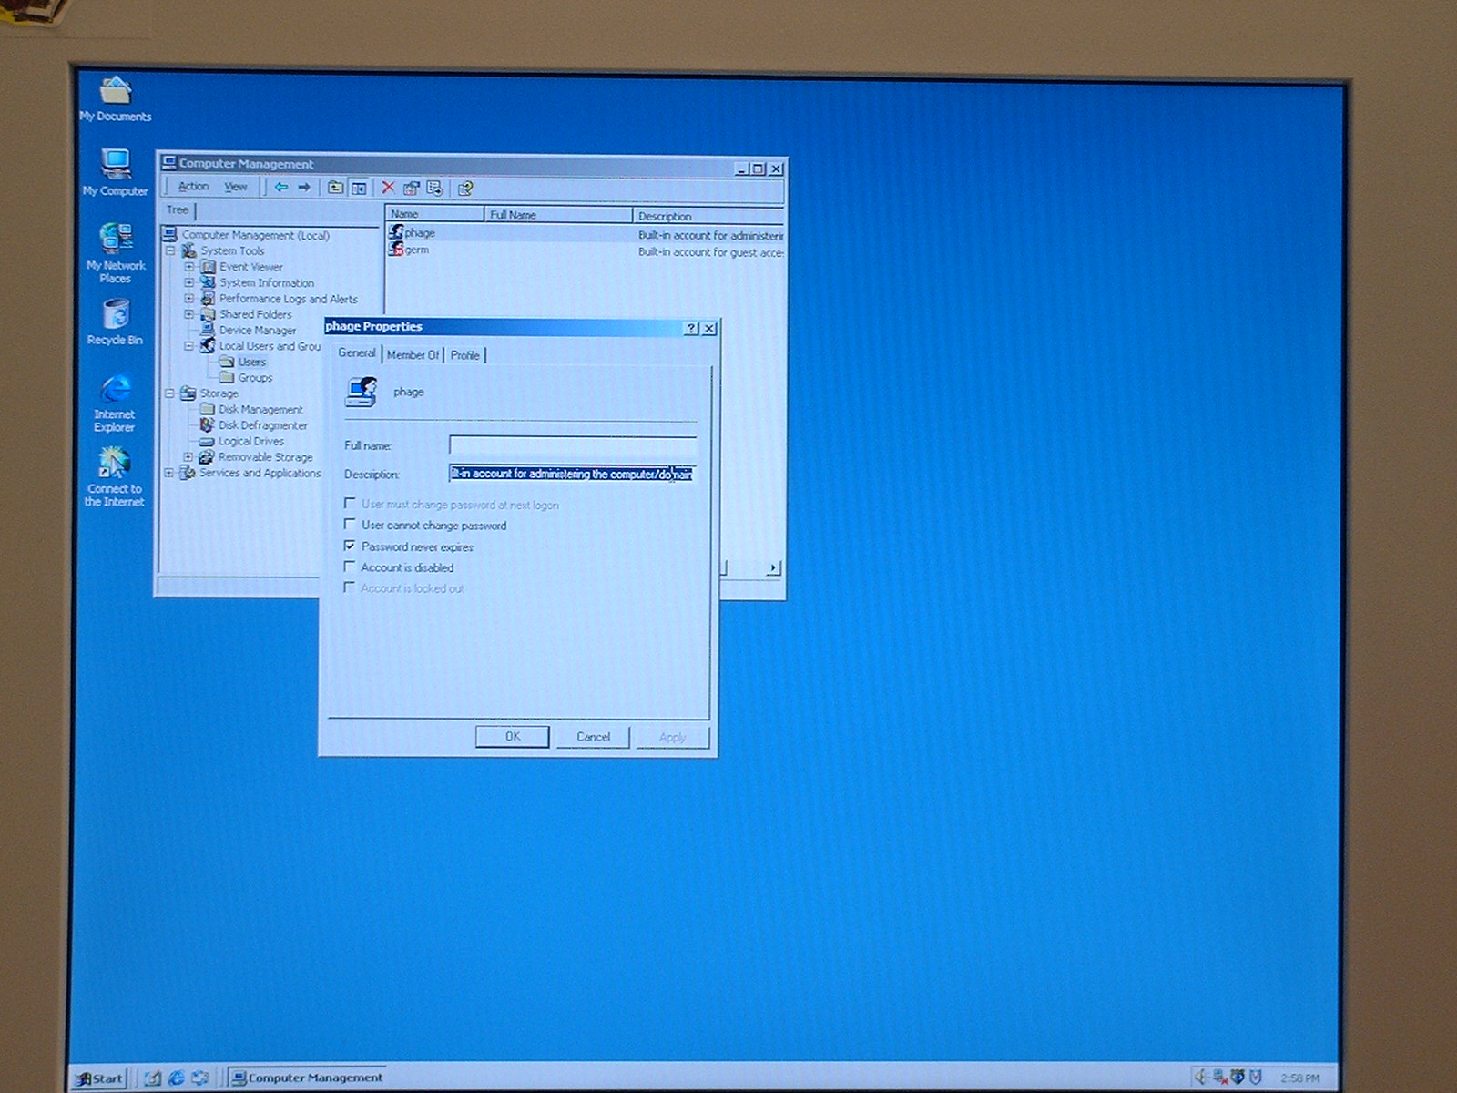This screenshot has width=1457, height=1093.
Task: Click the Start button on taskbar
Action: [x=100, y=1078]
